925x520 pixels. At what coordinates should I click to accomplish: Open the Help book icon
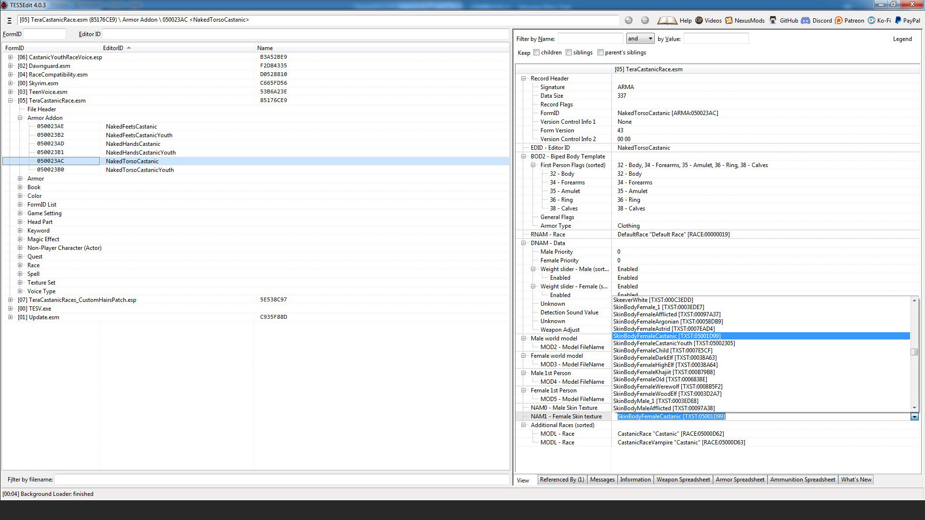(667, 20)
